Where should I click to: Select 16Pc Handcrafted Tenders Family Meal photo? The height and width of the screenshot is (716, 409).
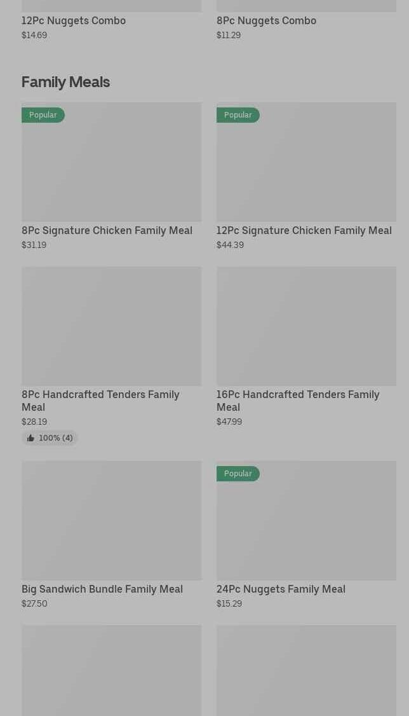pos(306,326)
